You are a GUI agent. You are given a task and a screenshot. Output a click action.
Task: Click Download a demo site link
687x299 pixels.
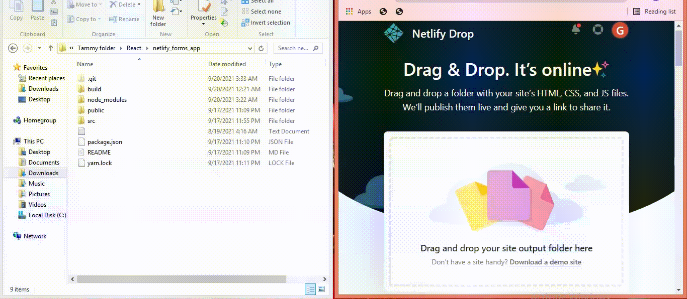tap(545, 262)
